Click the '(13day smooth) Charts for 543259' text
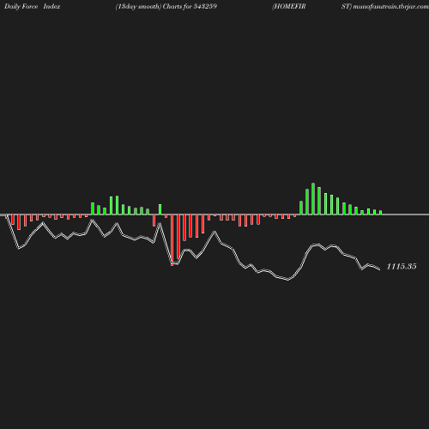429x429 pixels. point(166,6)
